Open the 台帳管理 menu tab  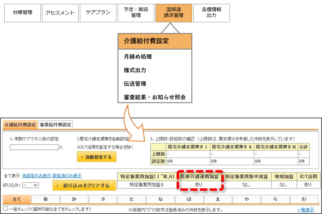point(22,13)
